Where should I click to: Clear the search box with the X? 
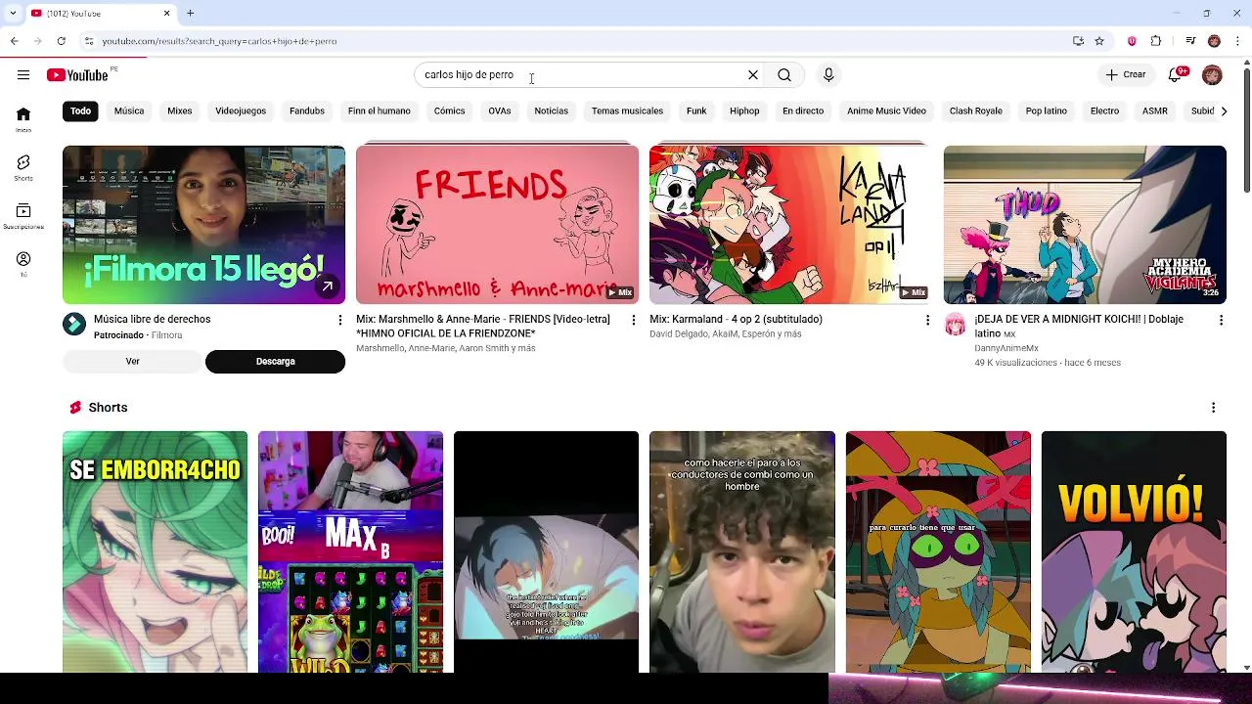pyautogui.click(x=753, y=74)
